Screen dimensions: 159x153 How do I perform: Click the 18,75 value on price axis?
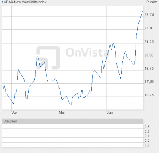pyautogui.click(x=149, y=69)
